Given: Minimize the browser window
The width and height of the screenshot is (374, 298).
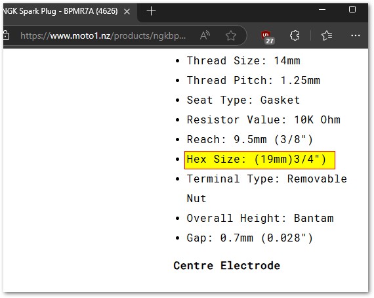Looking at the screenshot, I should (x=322, y=10).
